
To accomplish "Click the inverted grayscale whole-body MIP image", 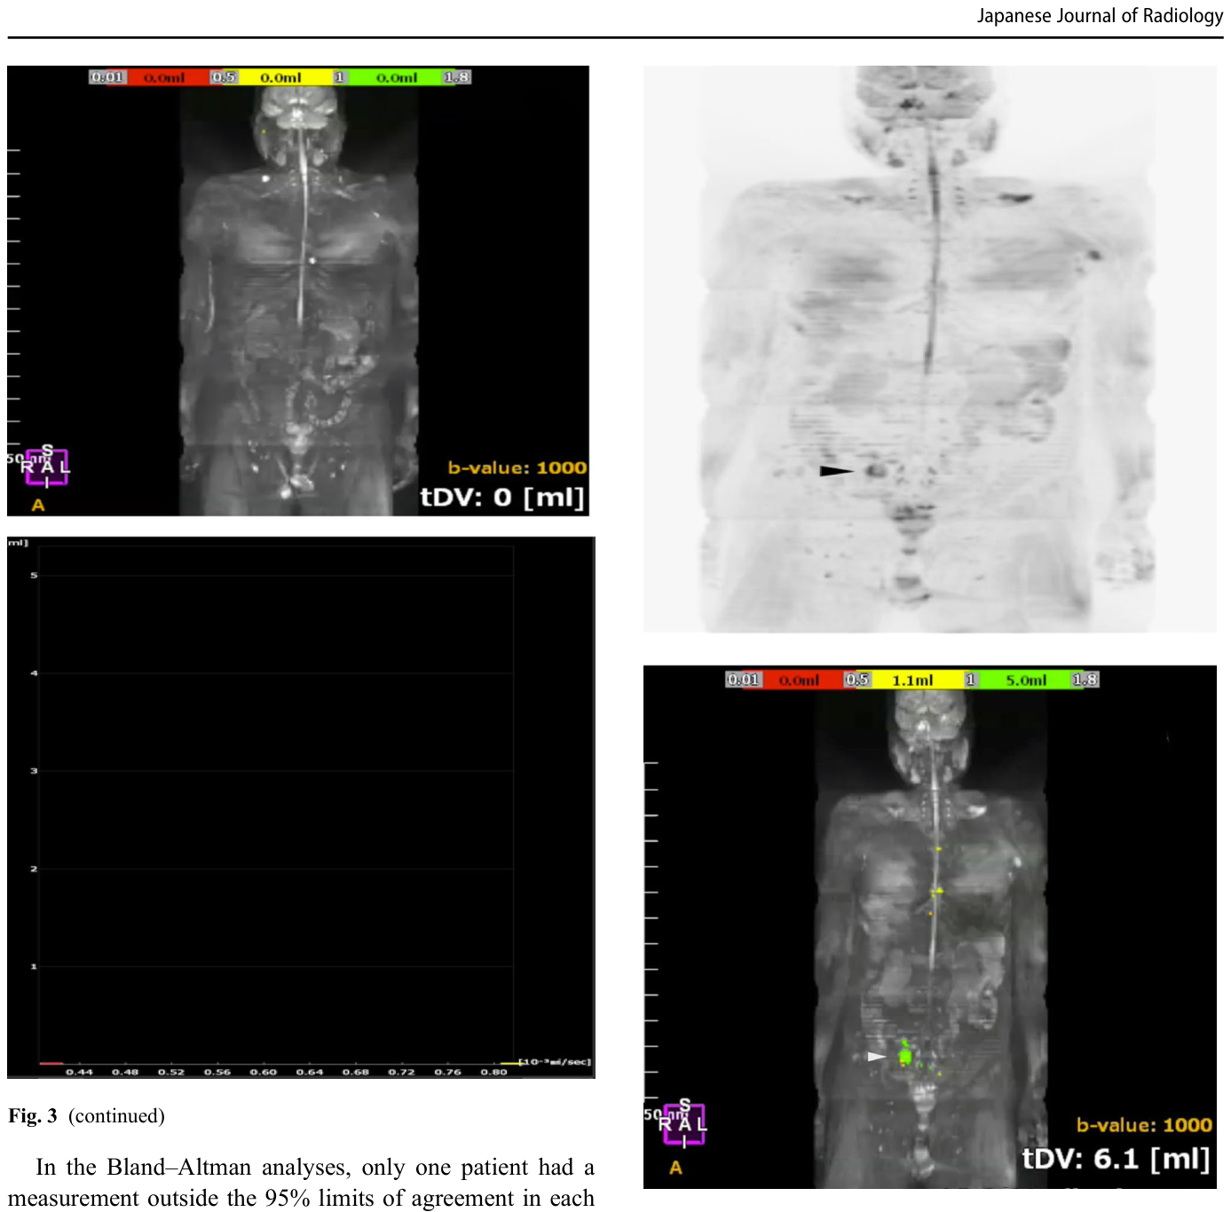I will point(929,349).
